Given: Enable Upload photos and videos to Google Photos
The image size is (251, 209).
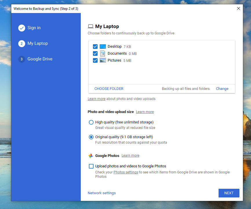Looking at the screenshot, I should (91, 166).
